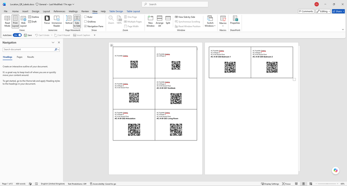347x186 pixels.
Task: Switch to the Table Layout tab
Action: [x=133, y=11]
